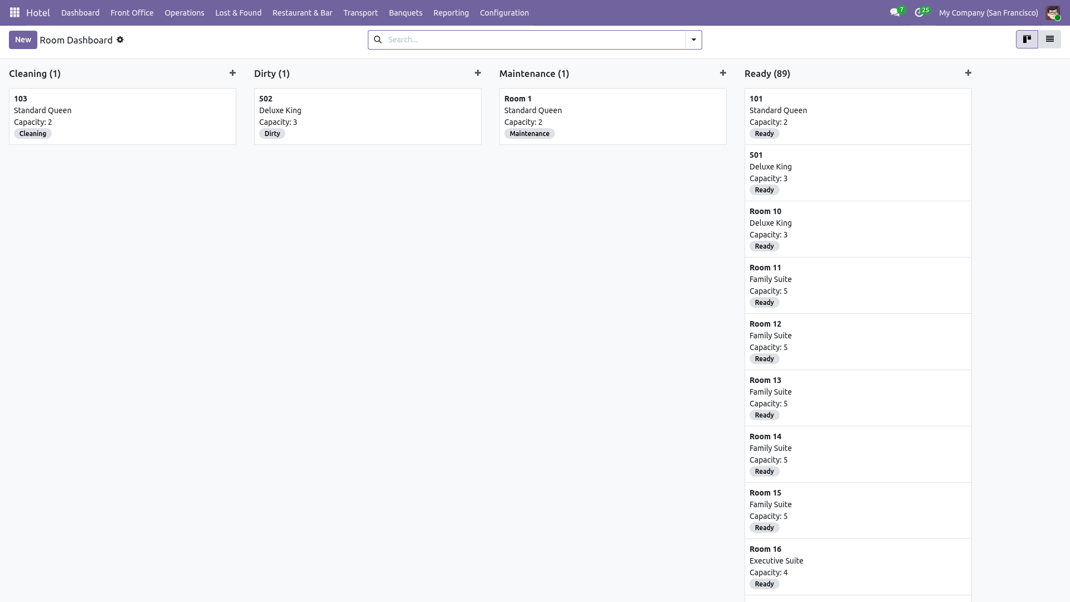Click the Hotel app title
Image resolution: width=1070 pixels, height=602 pixels.
point(38,12)
